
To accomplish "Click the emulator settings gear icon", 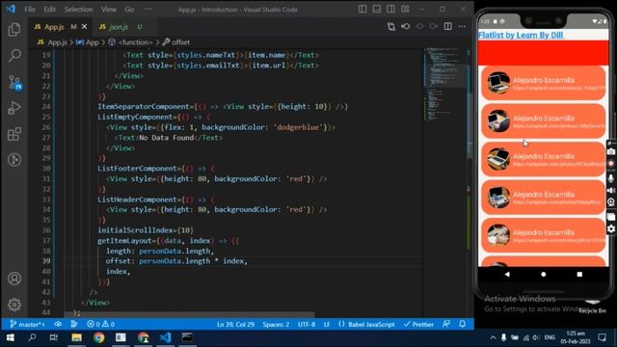I will (611, 228).
